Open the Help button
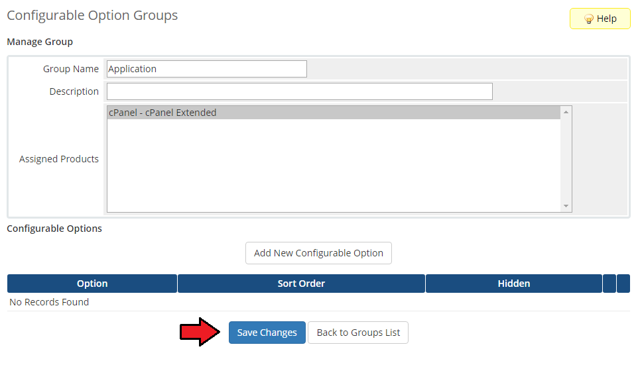Screen dimensions: 640x365 [600, 19]
